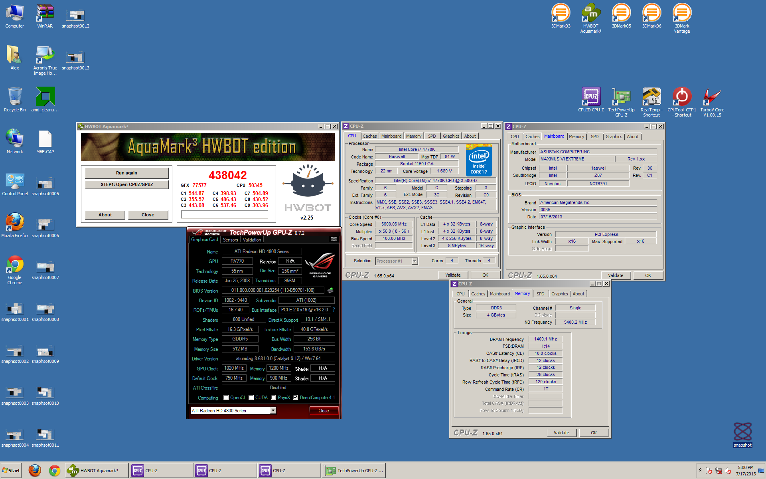Viewport: 766px width, 479px height.
Task: Open the RealTemp shortcut icon
Action: 651,102
